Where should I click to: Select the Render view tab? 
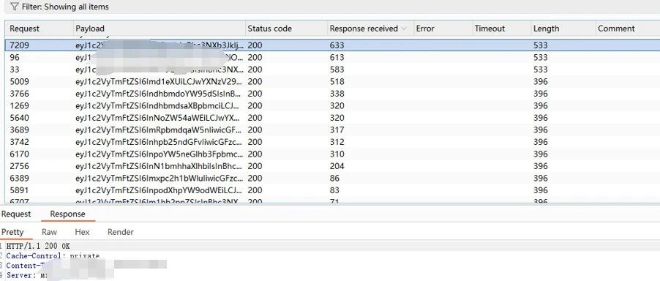[121, 232]
